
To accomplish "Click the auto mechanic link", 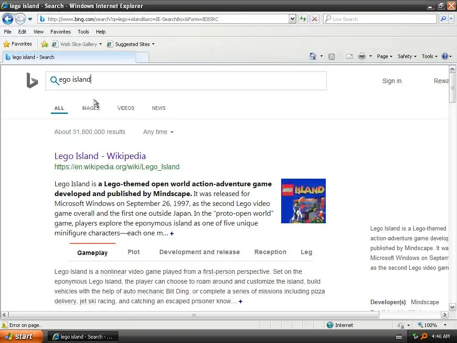I will coord(143,291).
